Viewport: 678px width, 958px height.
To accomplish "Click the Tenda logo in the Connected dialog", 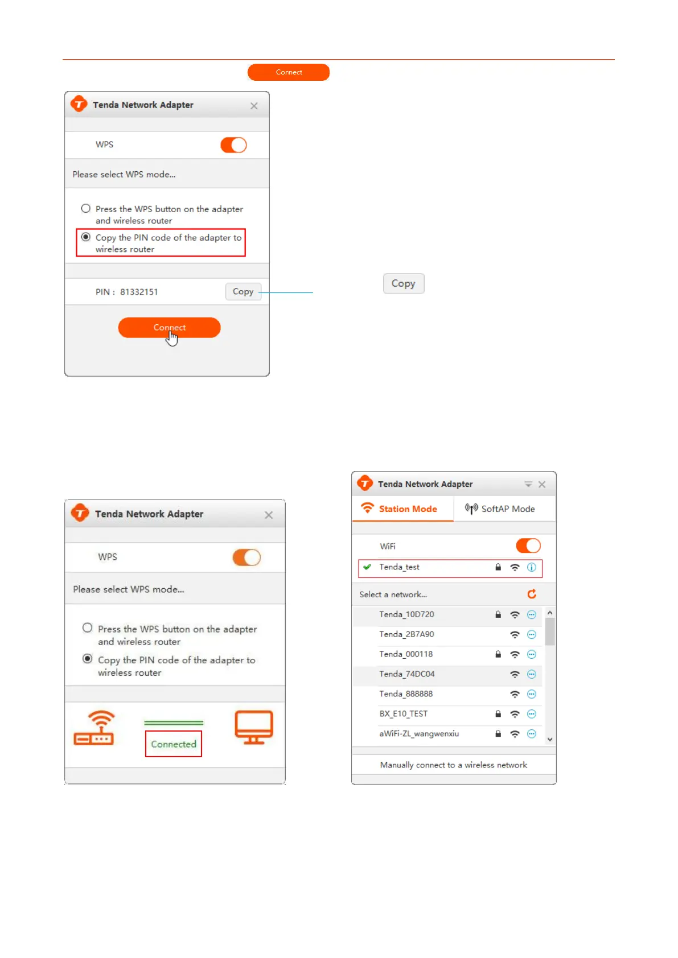I will point(80,513).
